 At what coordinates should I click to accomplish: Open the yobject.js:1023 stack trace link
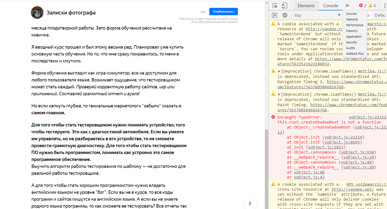[x=326, y=147]
